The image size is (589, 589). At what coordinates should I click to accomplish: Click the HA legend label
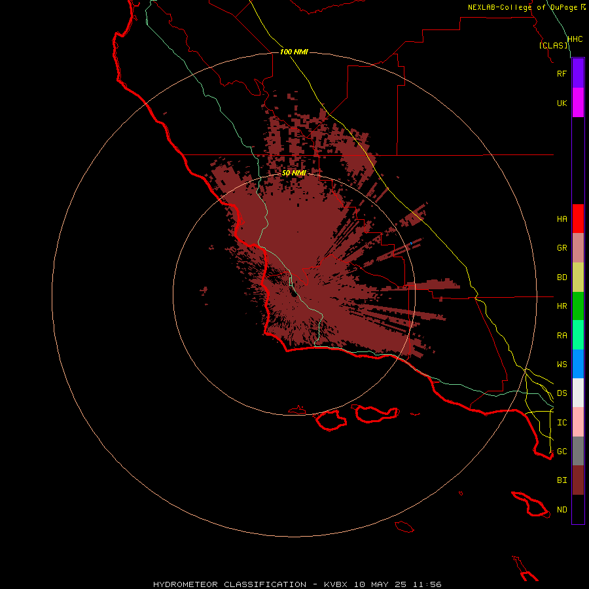coord(562,219)
